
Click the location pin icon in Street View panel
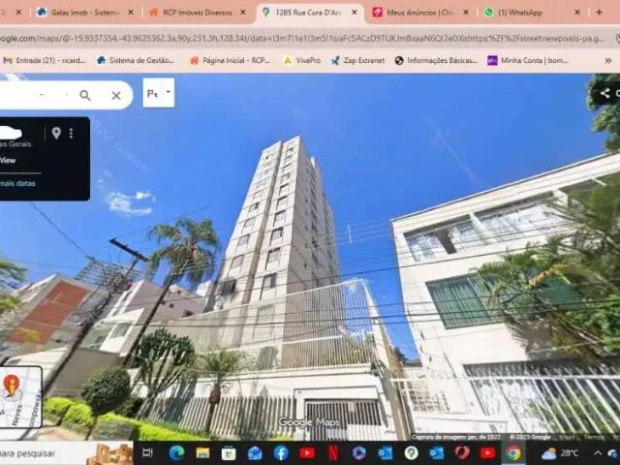pyautogui.click(x=56, y=133)
